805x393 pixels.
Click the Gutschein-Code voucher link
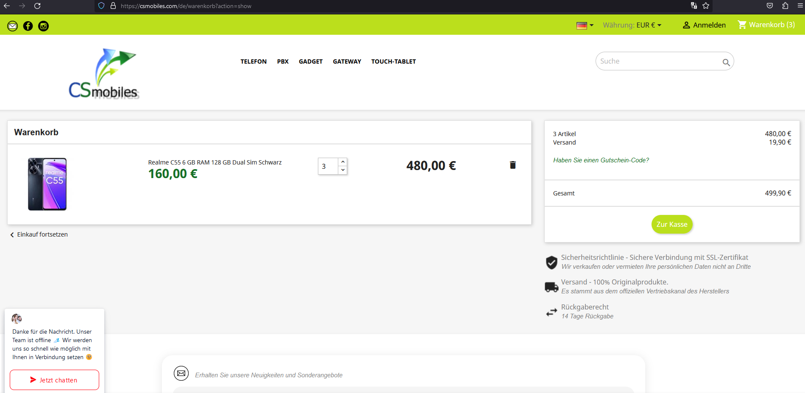click(601, 160)
